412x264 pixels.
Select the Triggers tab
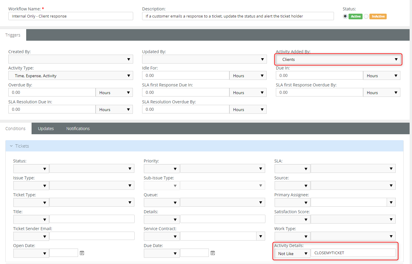[x=13, y=35]
